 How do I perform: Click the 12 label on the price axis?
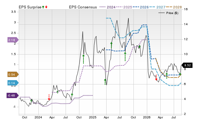tap(186, 39)
